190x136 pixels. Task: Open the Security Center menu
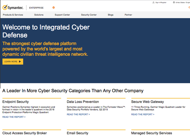89,15
